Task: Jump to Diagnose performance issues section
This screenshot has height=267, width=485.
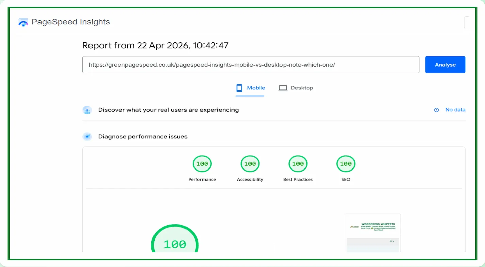Action: (x=143, y=137)
